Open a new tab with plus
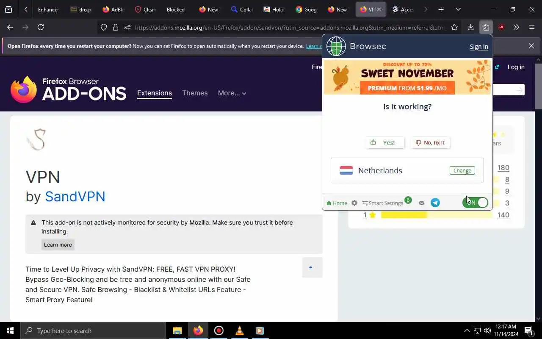Screen dimensions: 542x339 pos(441,9)
